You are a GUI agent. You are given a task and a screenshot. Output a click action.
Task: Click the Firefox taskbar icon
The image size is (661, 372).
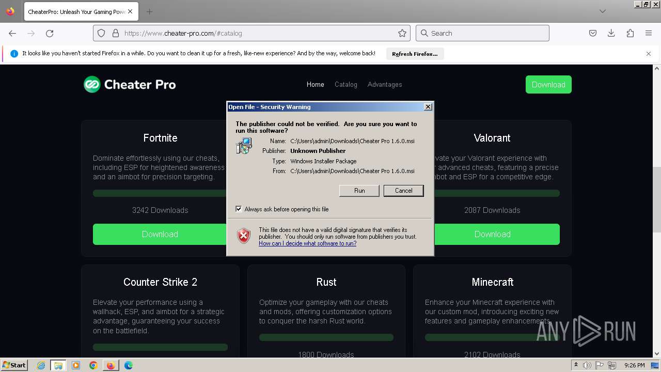coord(111,365)
